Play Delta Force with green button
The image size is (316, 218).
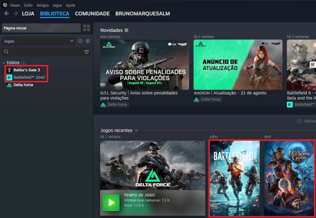(x=111, y=203)
